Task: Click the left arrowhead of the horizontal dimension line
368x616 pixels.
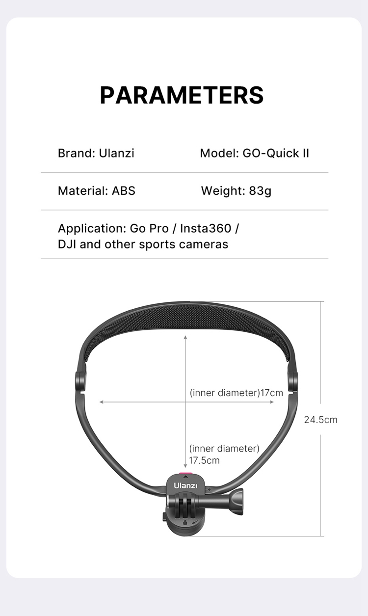Action: point(101,402)
